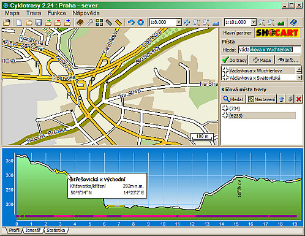Click the blue profile chart icon
The height and width of the screenshot is (236, 305).
tap(216, 22)
